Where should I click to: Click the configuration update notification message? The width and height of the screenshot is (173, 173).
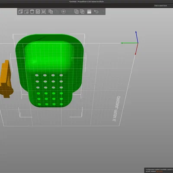(x=159, y=170)
